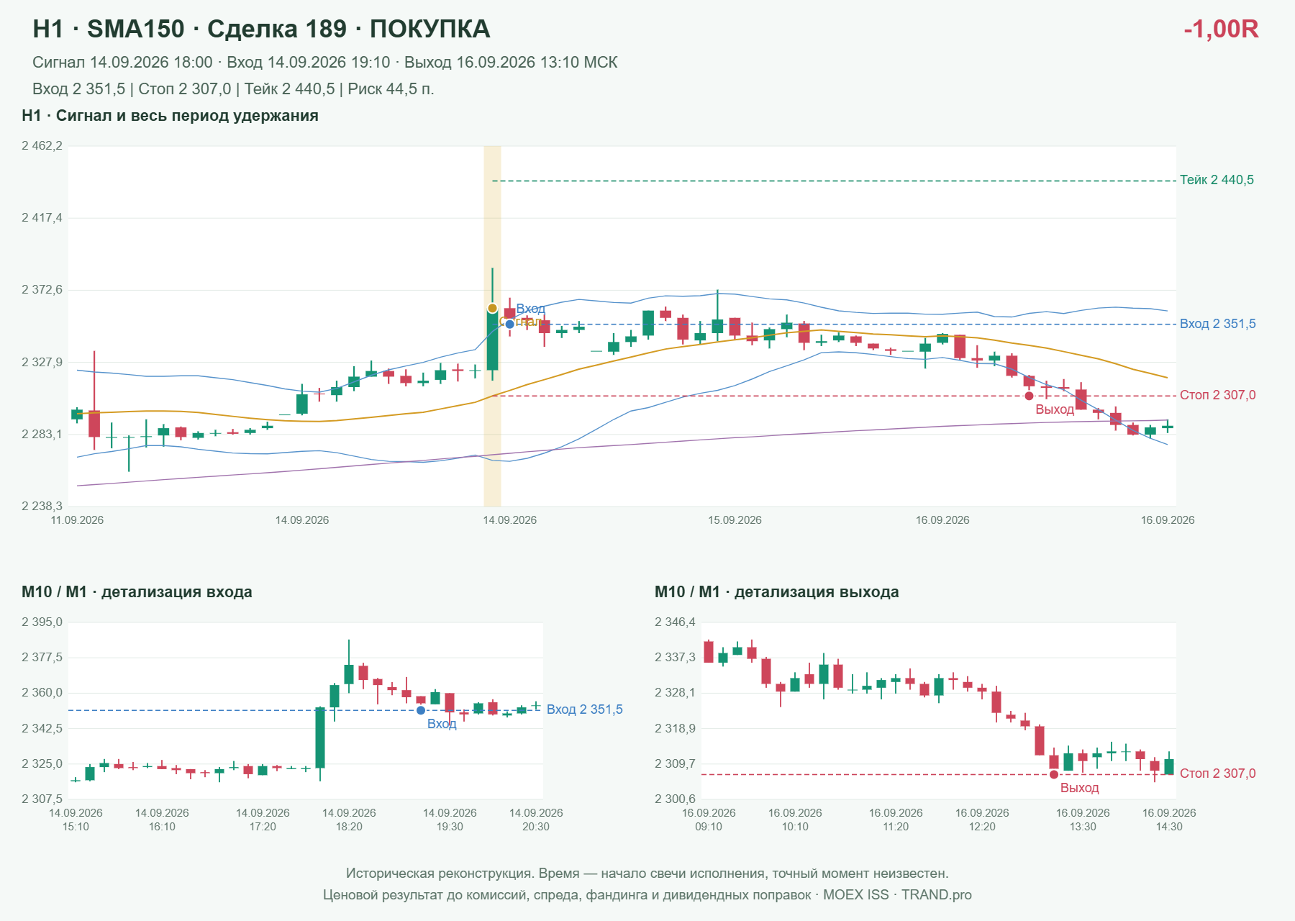Click the red exit dot on exit detail chart

[x=1054, y=774]
